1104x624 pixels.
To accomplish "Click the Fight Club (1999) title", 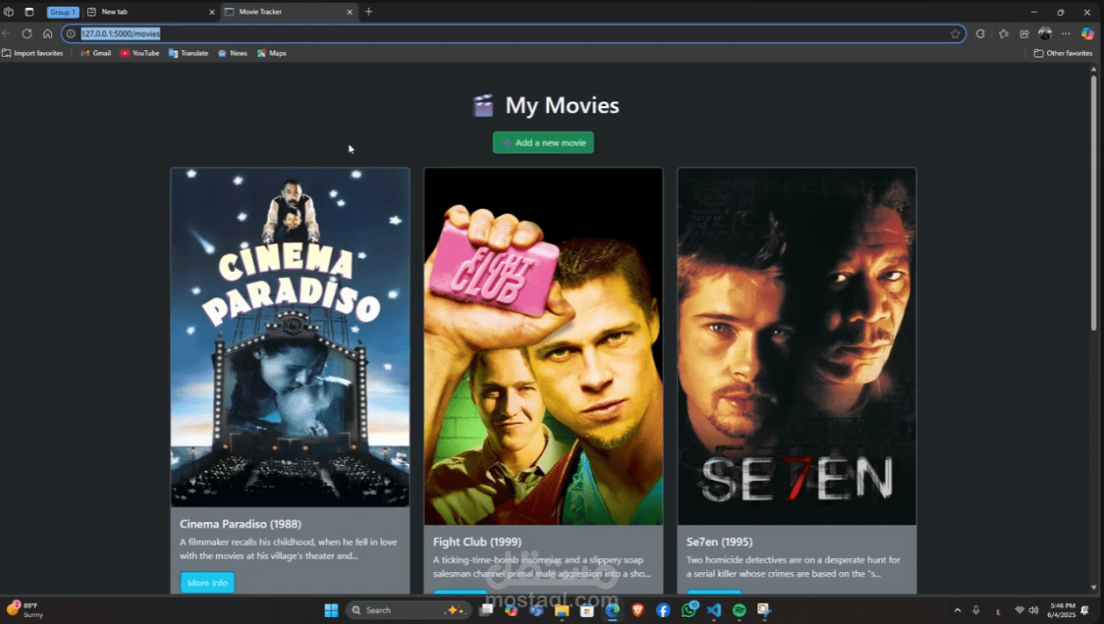I will click(x=477, y=542).
